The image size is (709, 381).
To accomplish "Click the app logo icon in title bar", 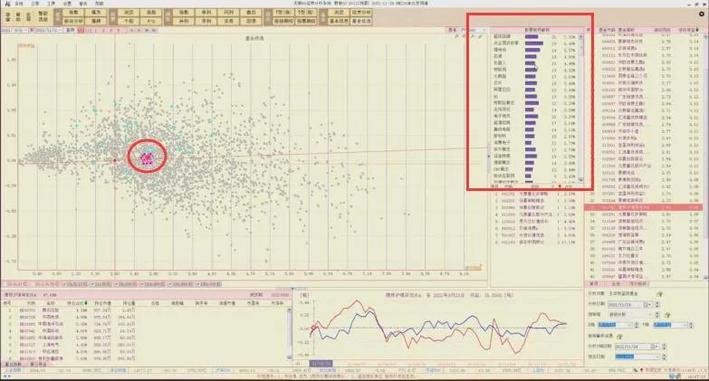I will [x=7, y=3].
